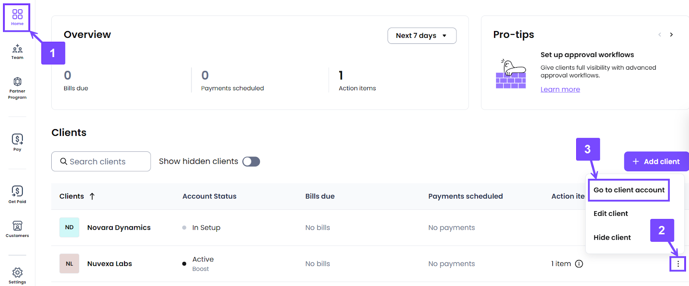This screenshot has width=689, height=286.
Task: Open the Home sidebar icon
Action: (17, 17)
